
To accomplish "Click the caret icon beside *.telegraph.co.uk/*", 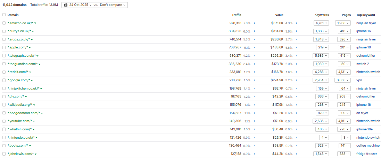I will (x=38, y=56).
